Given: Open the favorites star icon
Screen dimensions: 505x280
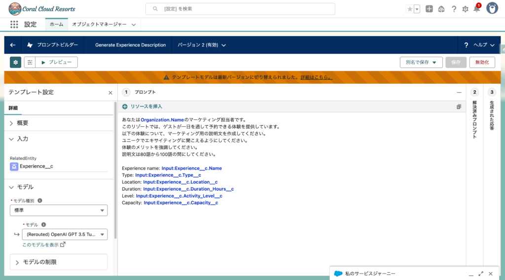Looking at the screenshot, I should click(410, 9).
